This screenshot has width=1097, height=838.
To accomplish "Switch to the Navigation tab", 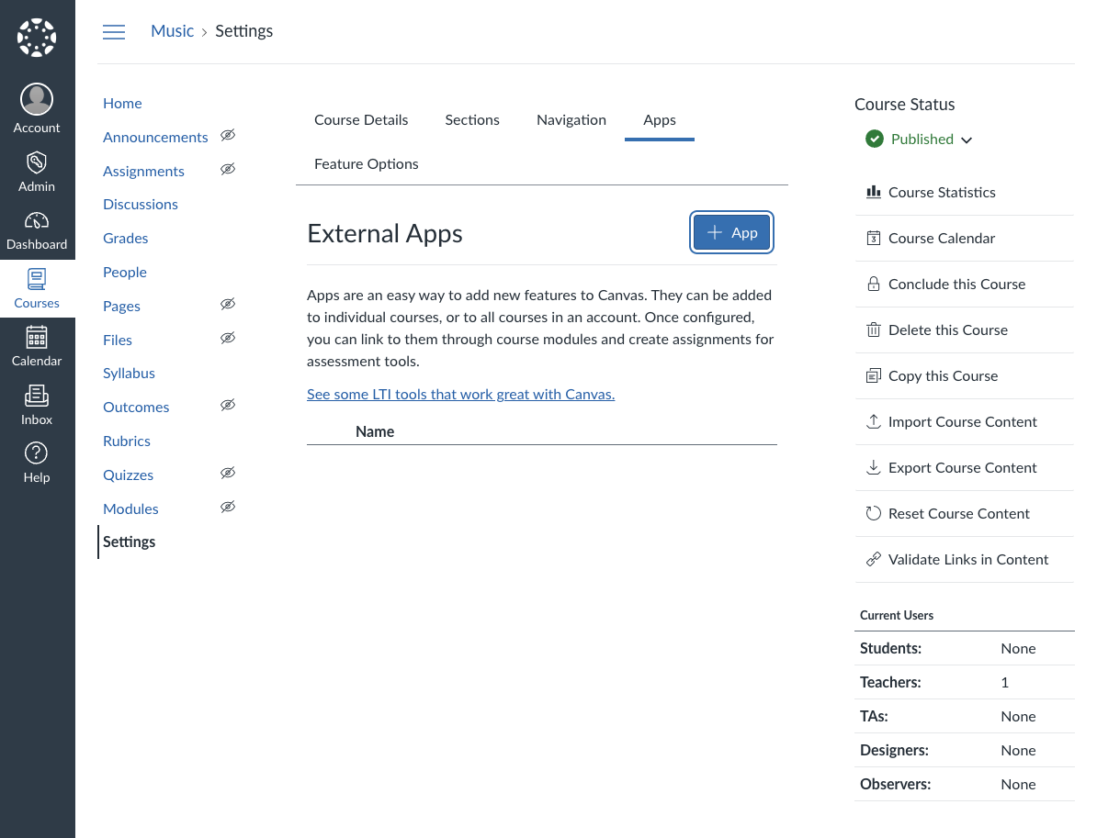I will point(571,119).
